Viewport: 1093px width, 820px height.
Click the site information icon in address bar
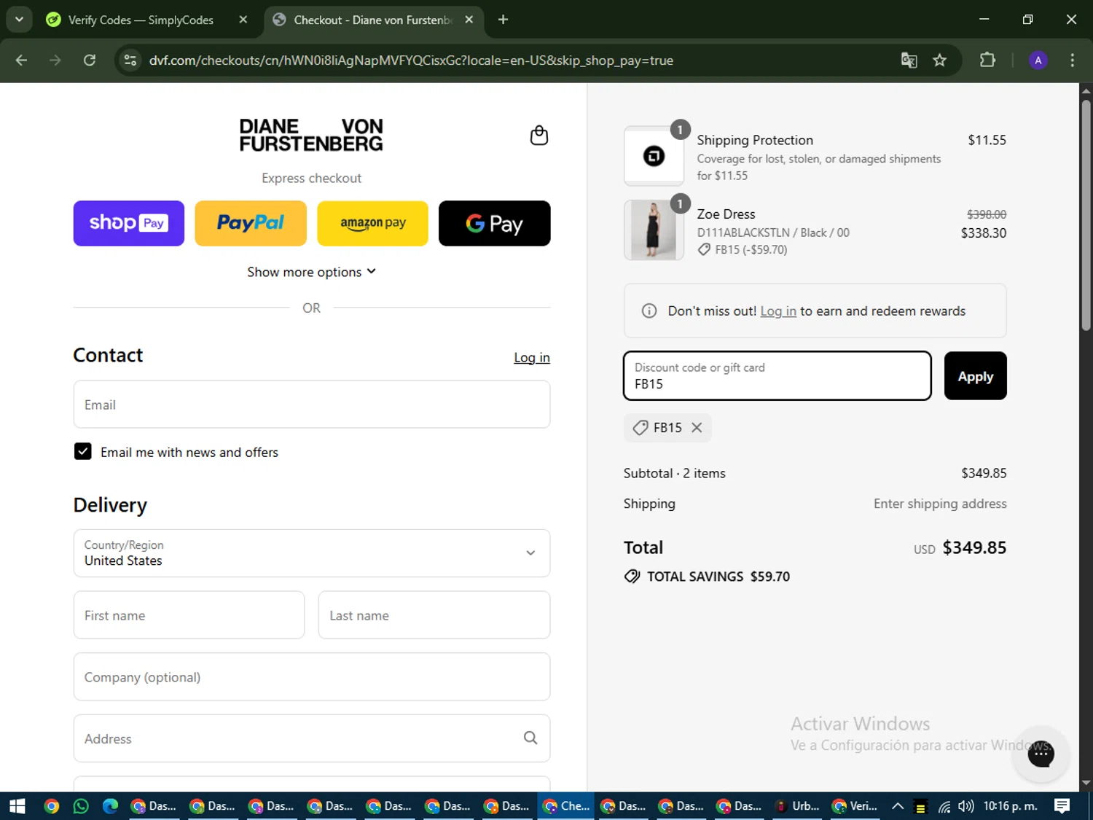(x=130, y=60)
